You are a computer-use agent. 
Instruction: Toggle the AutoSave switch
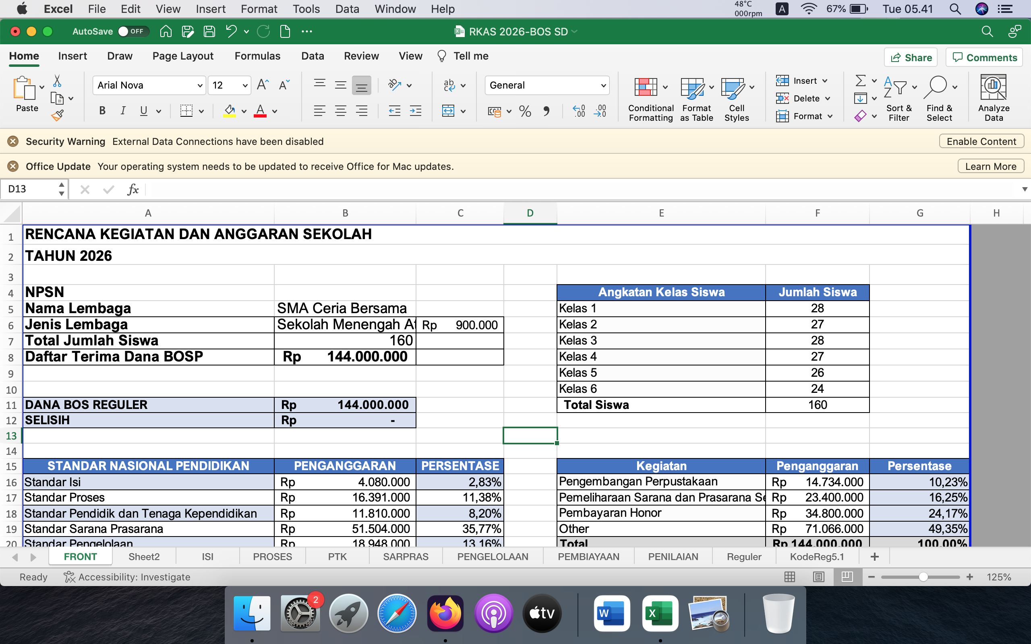pyautogui.click(x=132, y=31)
